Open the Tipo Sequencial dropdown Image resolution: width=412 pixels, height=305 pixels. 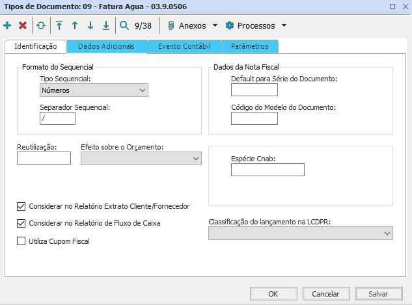(94, 90)
